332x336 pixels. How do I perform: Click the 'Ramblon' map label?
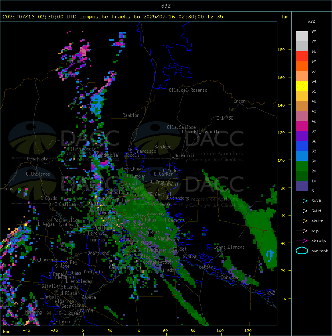(131, 115)
